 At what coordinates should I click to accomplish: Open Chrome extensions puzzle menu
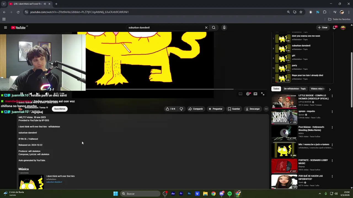click(325, 12)
